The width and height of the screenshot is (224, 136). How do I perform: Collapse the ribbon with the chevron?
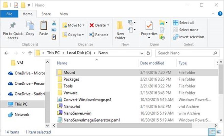[x=213, y=14]
